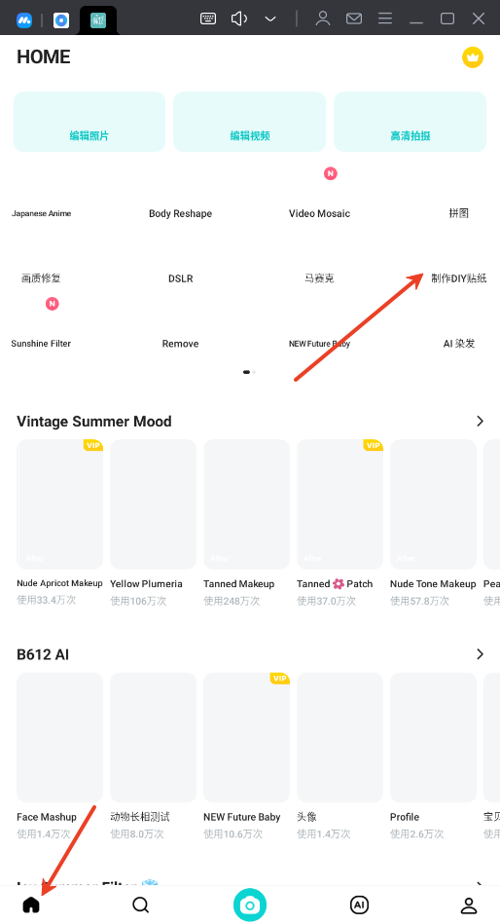Launch the camera from the teal button
Viewport: 500px width, 924px height.
(x=250, y=905)
